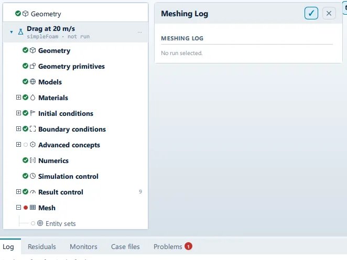Select the Models tree item
The height and width of the screenshot is (260, 347).
tap(75, 82)
